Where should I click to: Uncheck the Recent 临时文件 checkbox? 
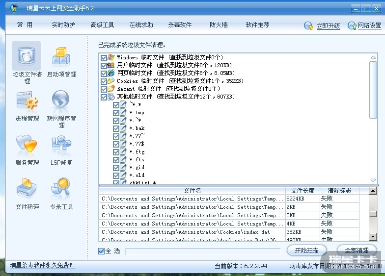(x=104, y=89)
